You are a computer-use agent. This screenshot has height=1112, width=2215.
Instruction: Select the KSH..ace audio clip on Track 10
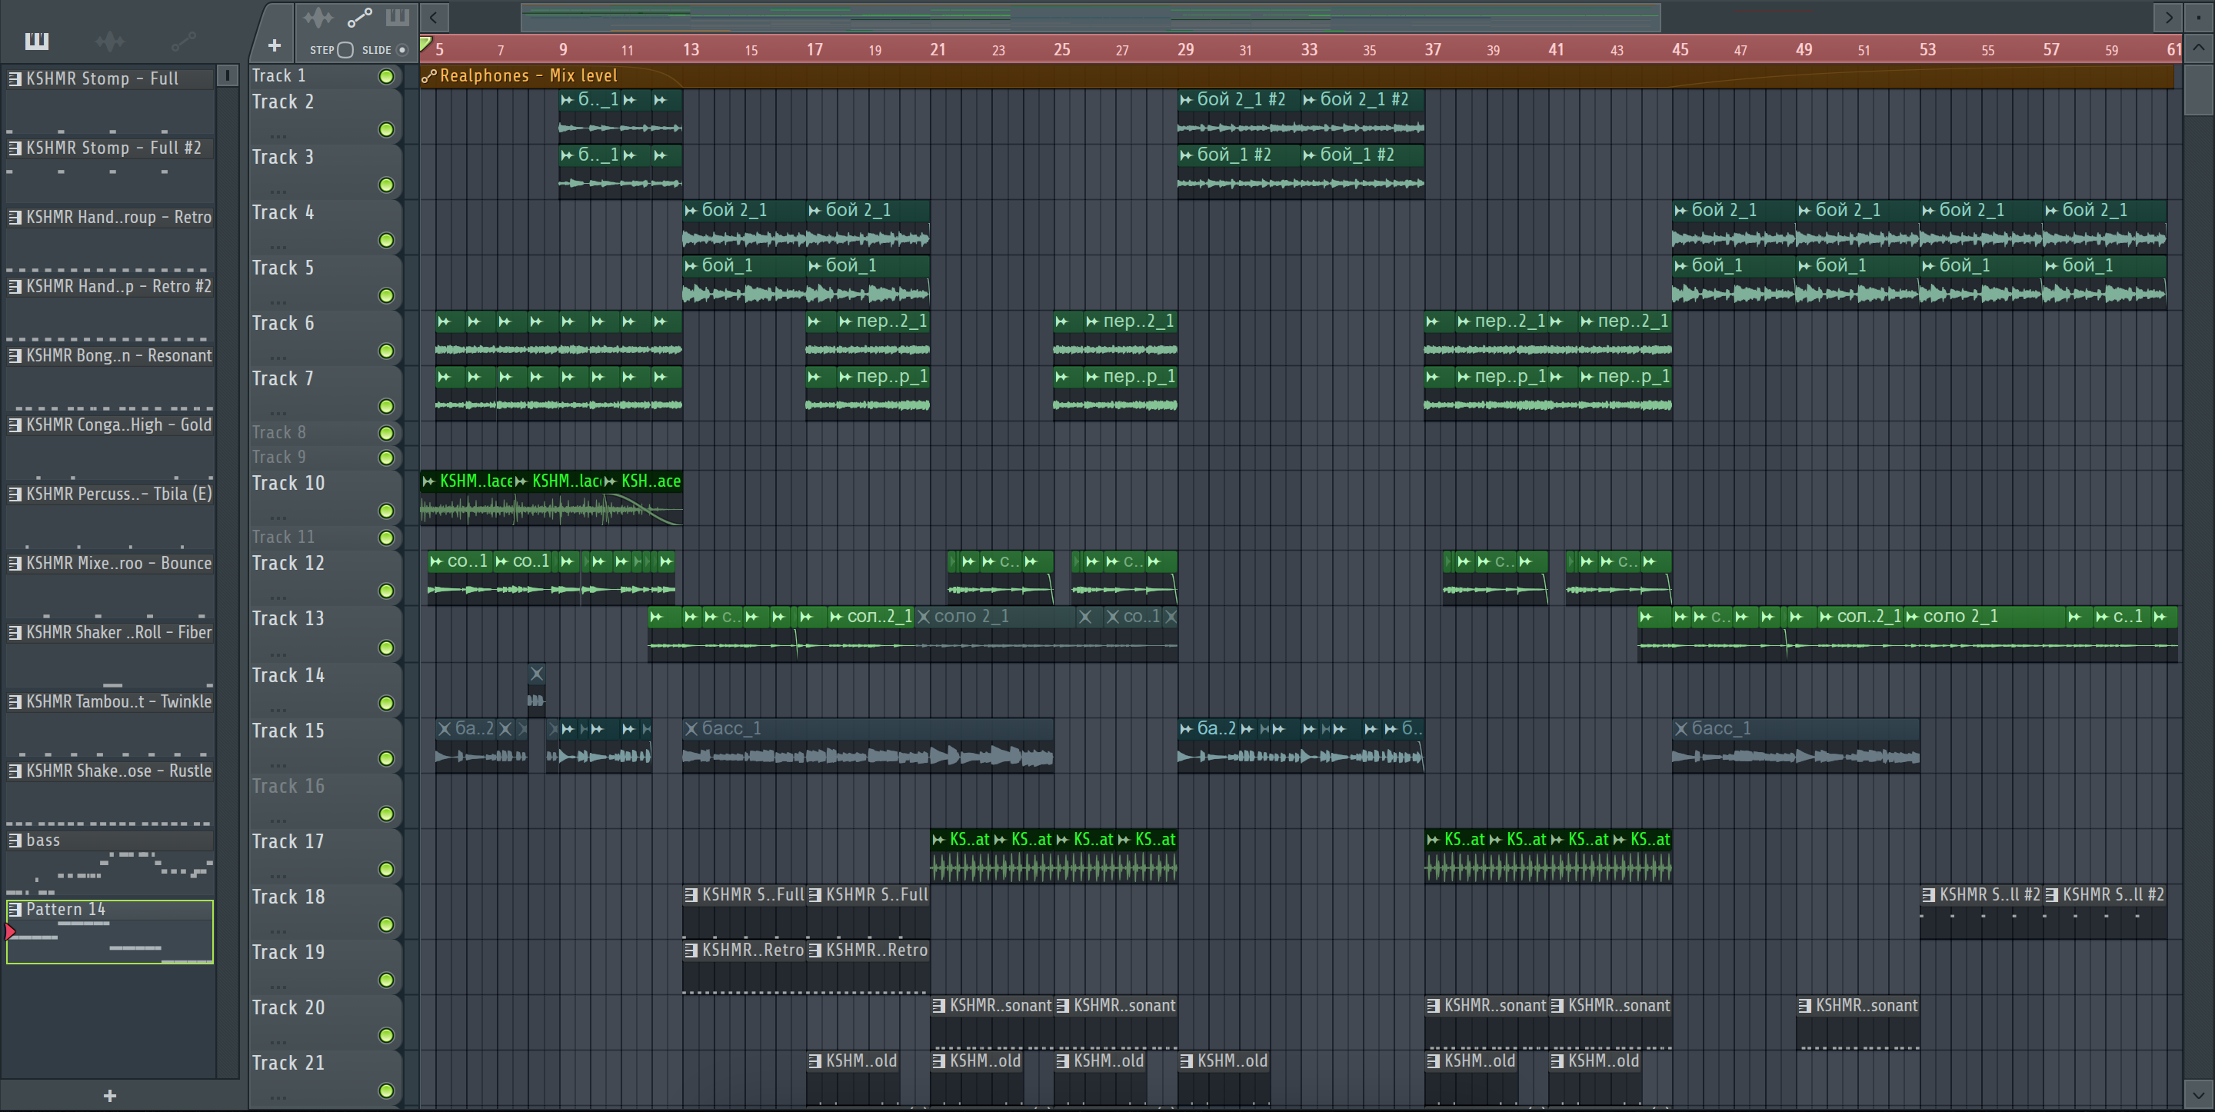(x=644, y=498)
